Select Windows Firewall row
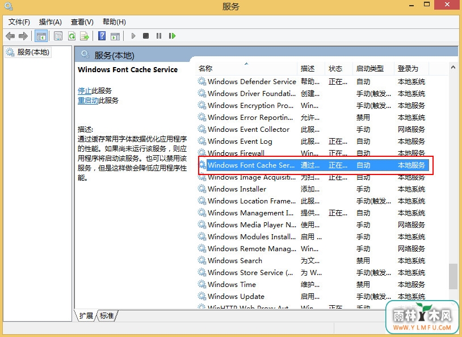Viewport: 462px width, 337px height. pos(313,153)
